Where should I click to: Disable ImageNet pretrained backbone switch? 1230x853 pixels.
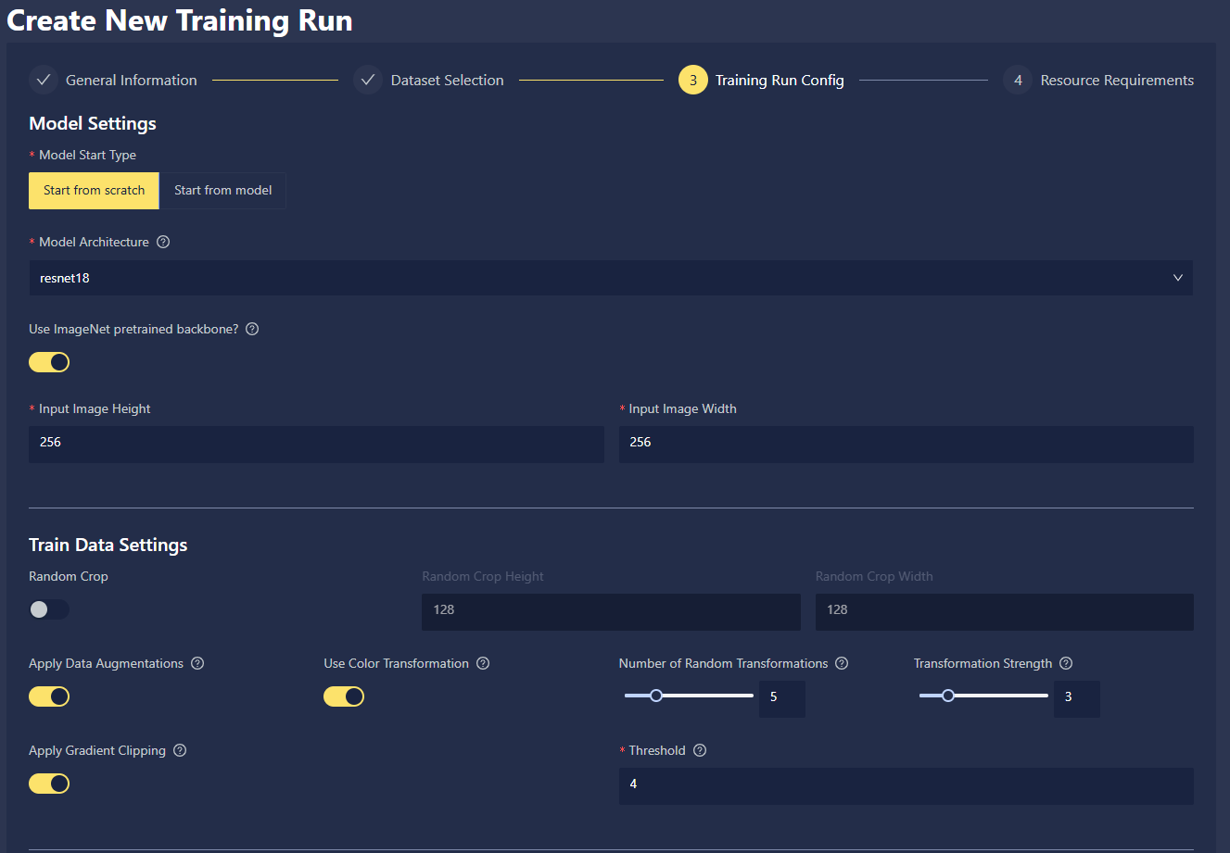[x=49, y=362]
